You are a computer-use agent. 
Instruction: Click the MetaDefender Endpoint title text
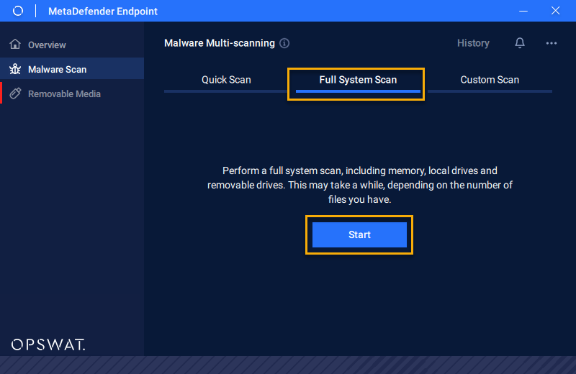[103, 12]
